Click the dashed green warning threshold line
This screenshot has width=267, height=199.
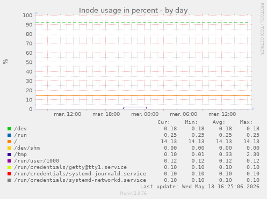(x=142, y=23)
